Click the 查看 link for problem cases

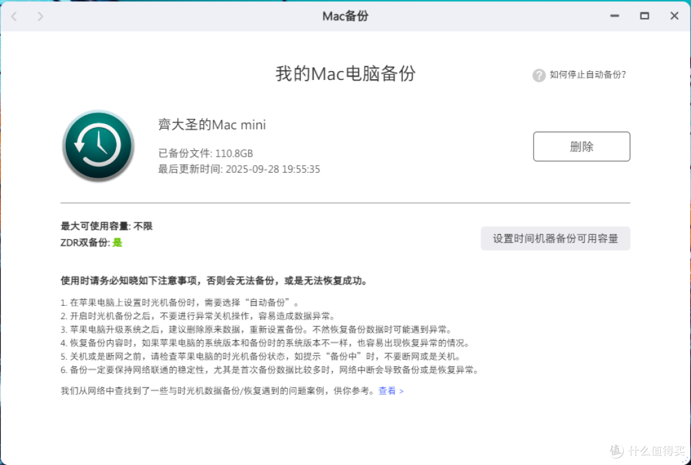coord(387,391)
